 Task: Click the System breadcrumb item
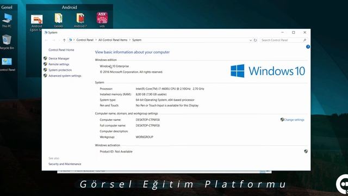click(x=136, y=40)
